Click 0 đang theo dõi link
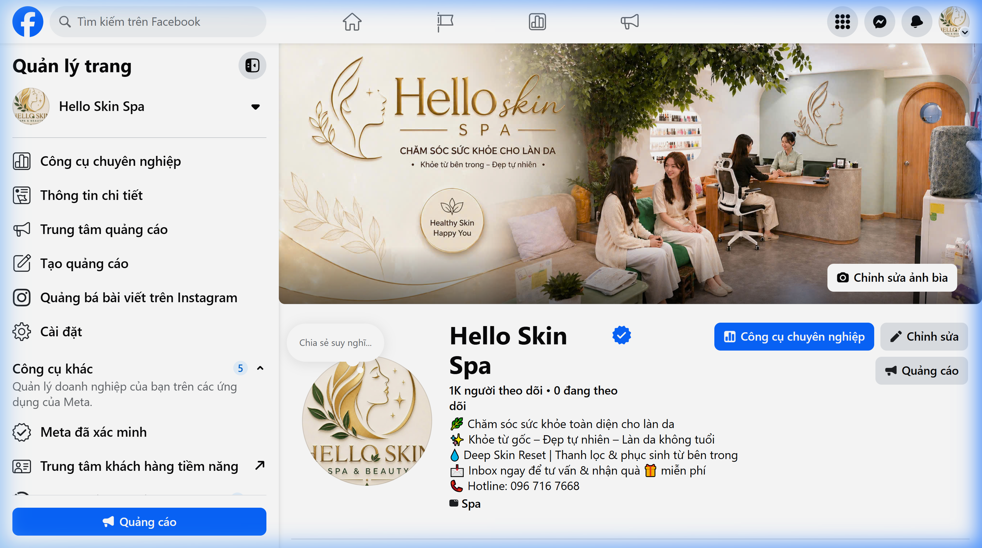Viewport: 982px width, 548px height. tap(534, 398)
